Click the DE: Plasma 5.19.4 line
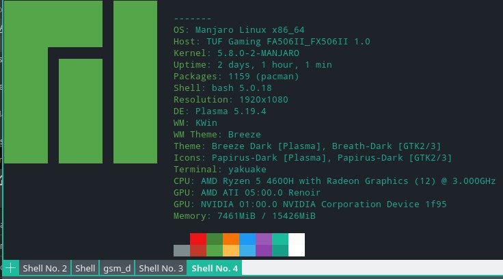Image resolution: width=503 pixels, height=279 pixels. tap(220, 111)
